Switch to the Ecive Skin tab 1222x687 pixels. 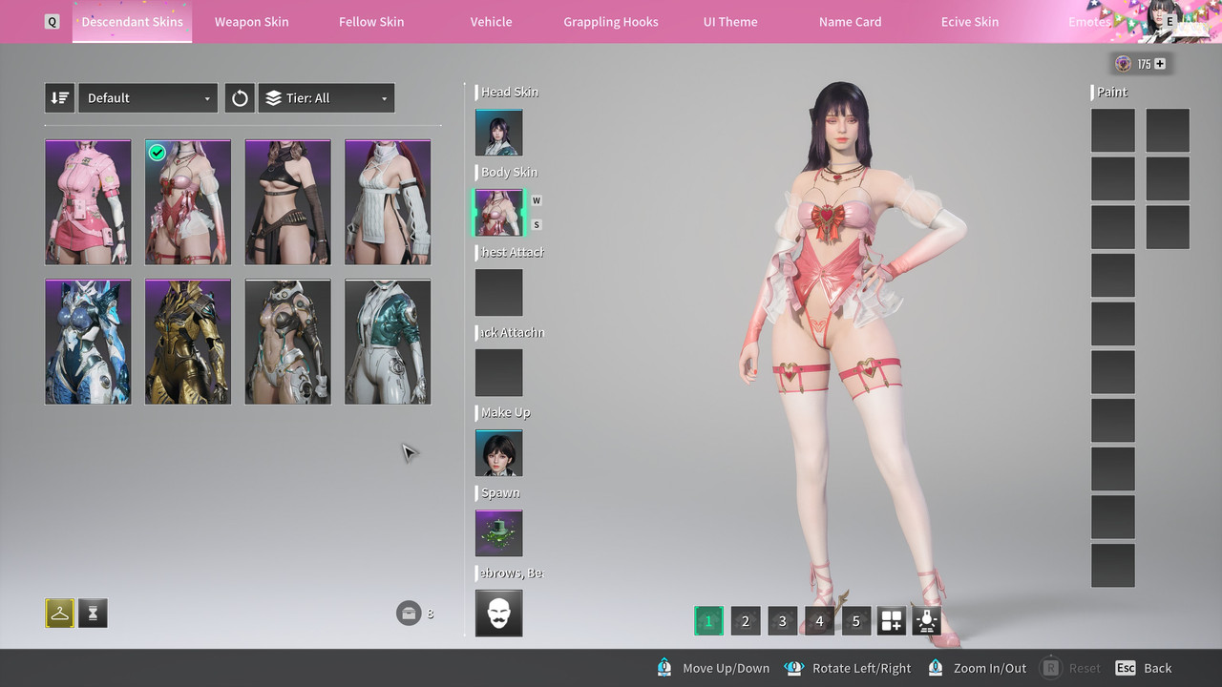[x=970, y=21]
